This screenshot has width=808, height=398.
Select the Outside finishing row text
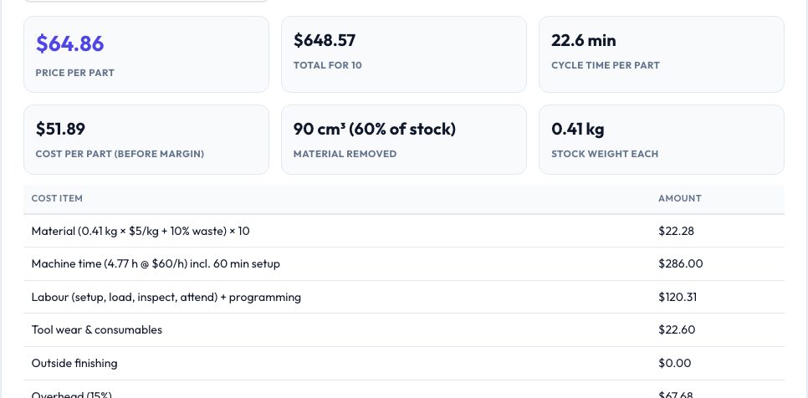point(74,364)
